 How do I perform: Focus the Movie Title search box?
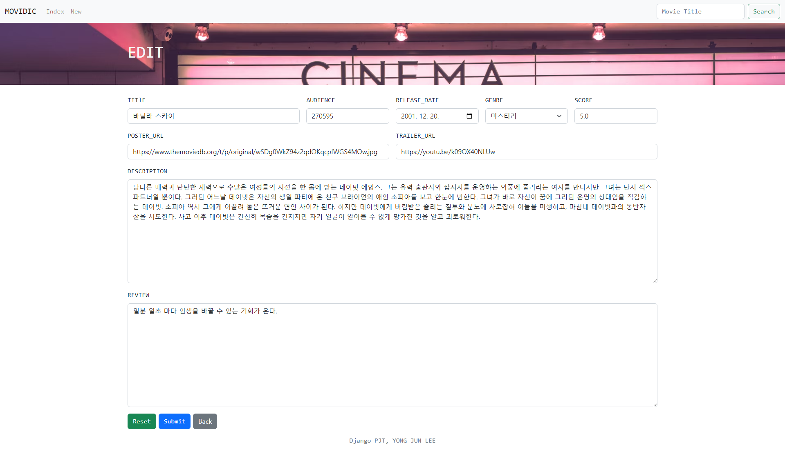point(700,11)
